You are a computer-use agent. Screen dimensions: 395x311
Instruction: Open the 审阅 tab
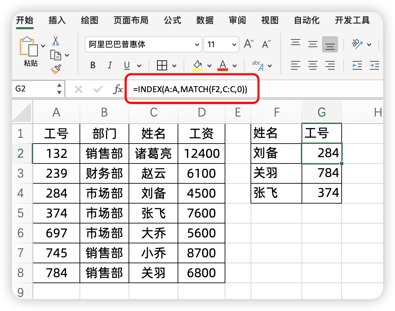coord(238,21)
